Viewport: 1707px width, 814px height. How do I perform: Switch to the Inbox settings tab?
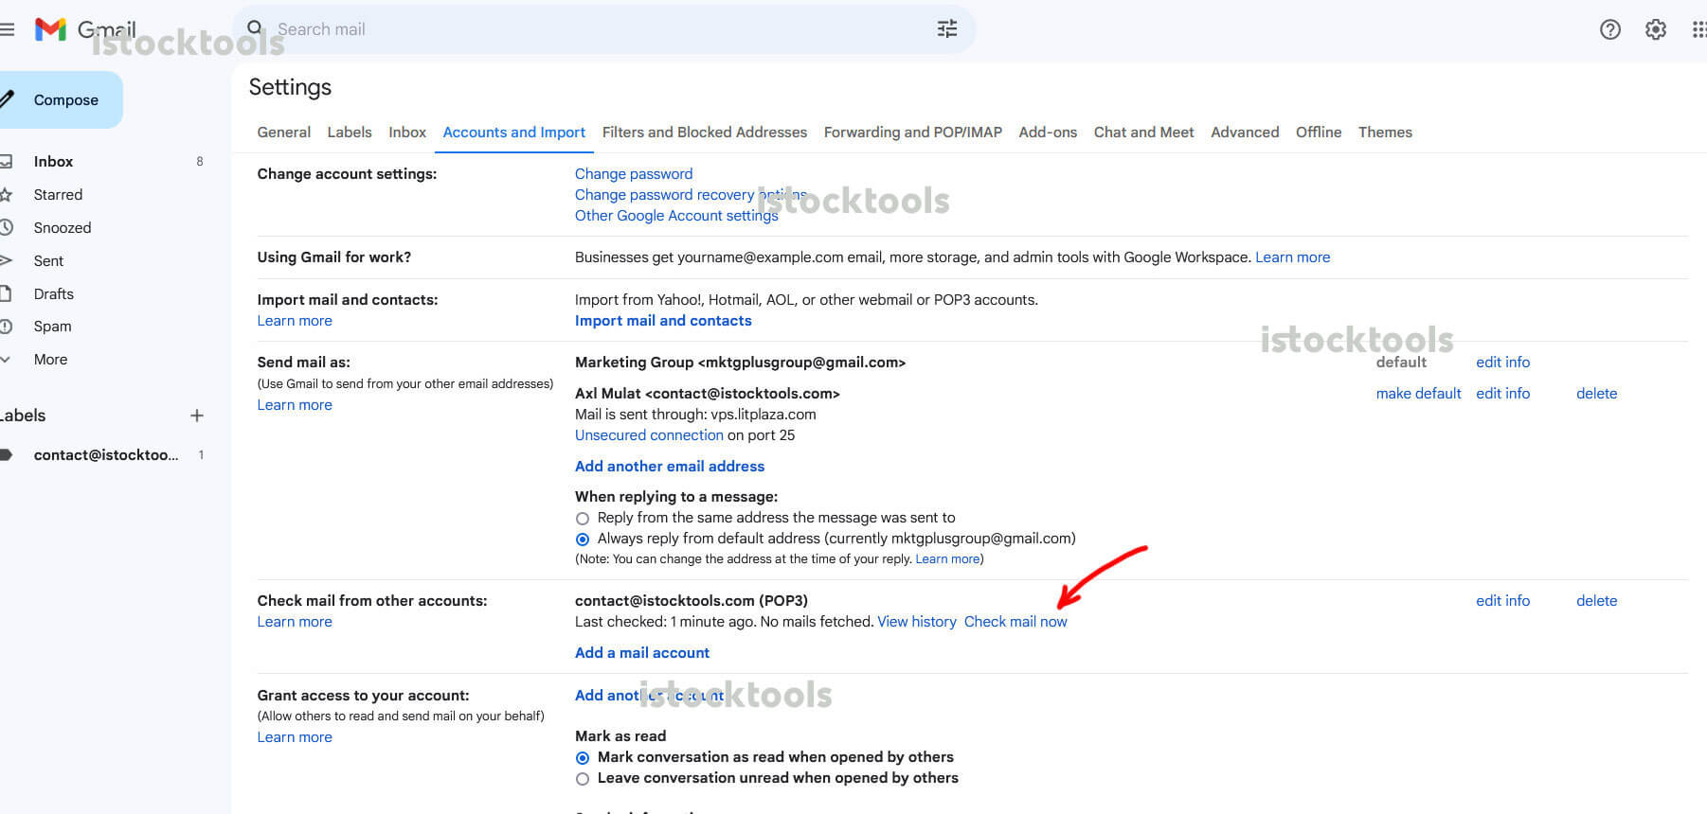407,133
